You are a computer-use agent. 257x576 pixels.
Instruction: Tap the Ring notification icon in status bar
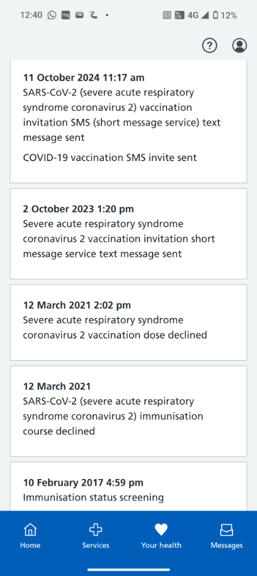coord(66,15)
